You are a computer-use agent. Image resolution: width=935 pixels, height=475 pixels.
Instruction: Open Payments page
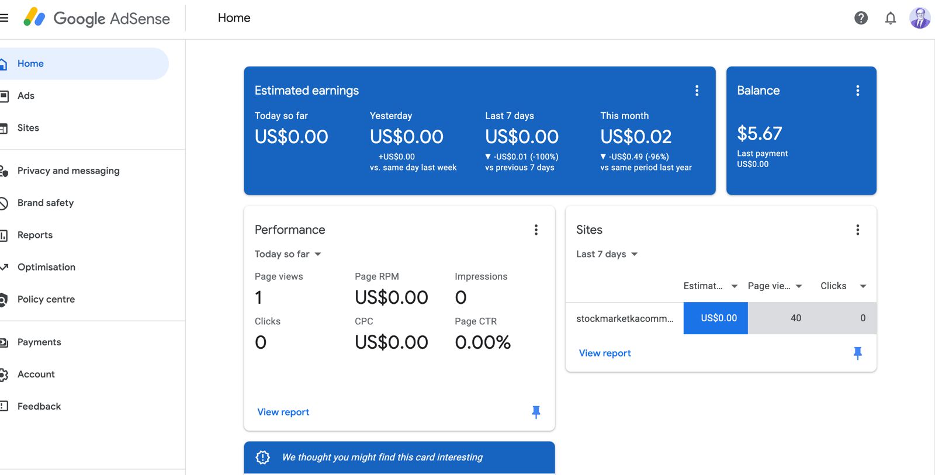[39, 342]
